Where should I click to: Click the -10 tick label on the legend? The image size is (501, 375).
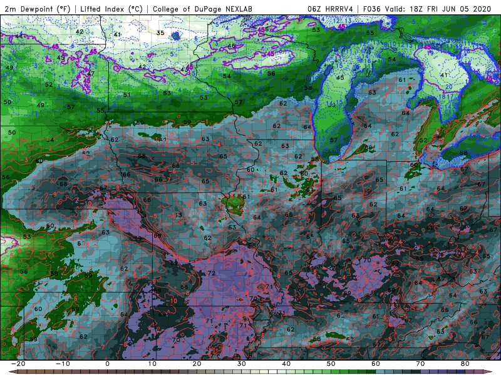pos(63,364)
